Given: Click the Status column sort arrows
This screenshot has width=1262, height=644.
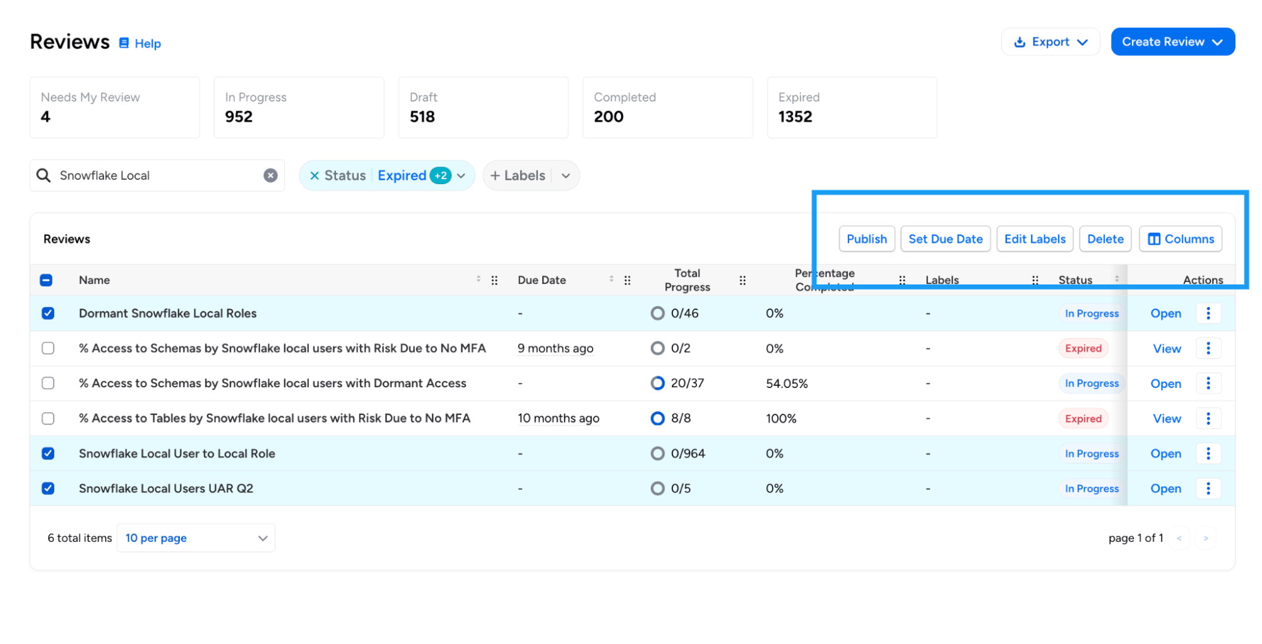Looking at the screenshot, I should pyautogui.click(x=1116, y=279).
